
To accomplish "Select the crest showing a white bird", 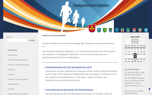I will pos(99,30).
